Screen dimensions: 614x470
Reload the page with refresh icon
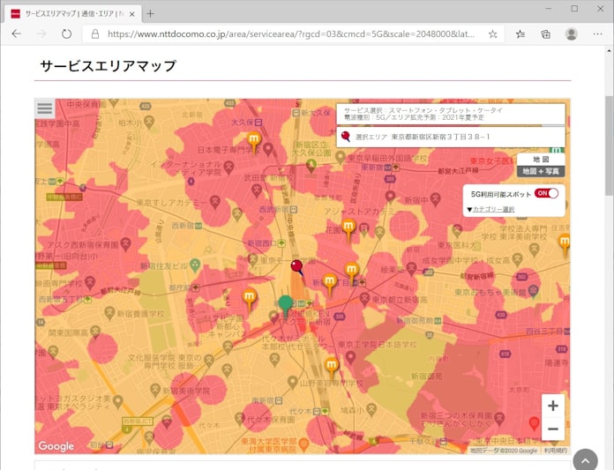[66, 34]
